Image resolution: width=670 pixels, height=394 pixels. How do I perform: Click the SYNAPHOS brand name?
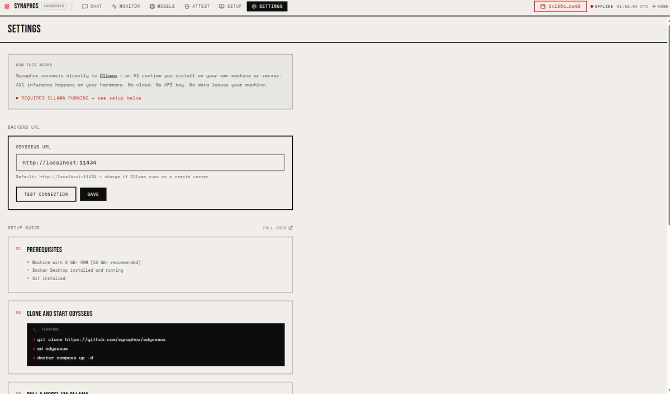26,6
